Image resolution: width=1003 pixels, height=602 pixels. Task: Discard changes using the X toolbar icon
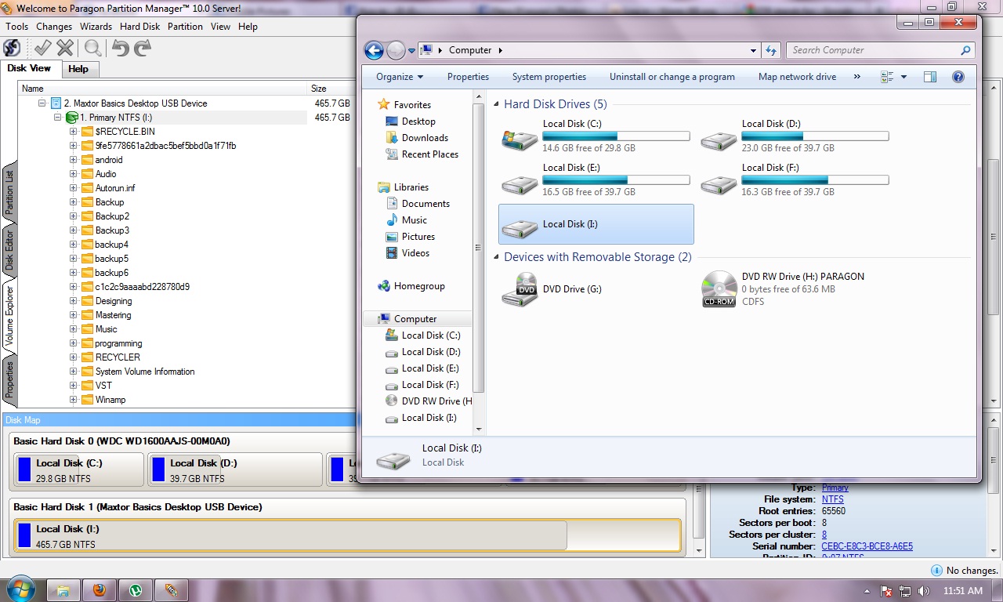[x=65, y=47]
